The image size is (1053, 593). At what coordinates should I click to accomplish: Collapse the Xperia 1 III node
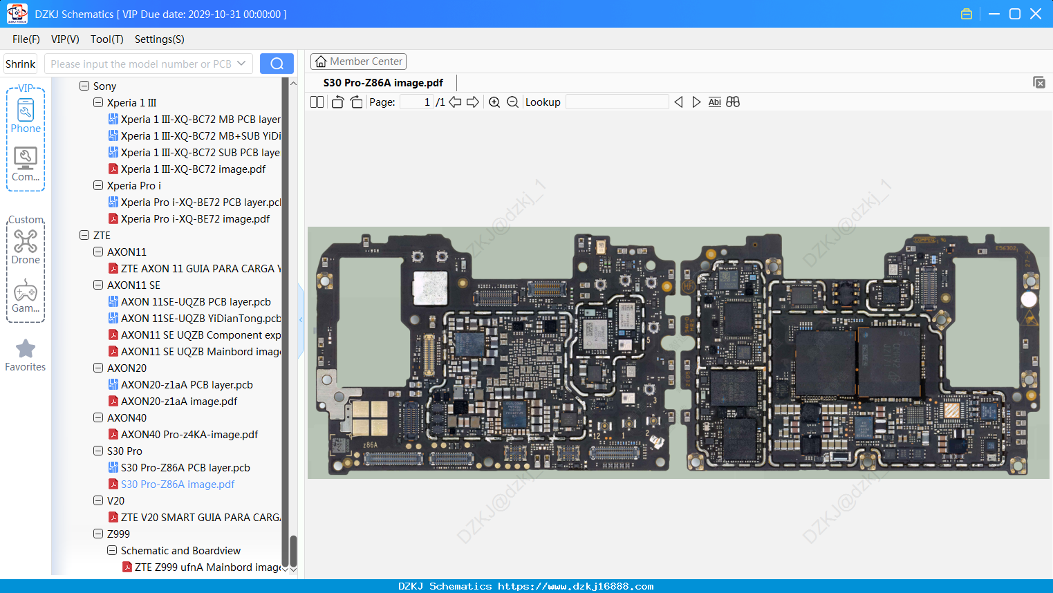98,102
